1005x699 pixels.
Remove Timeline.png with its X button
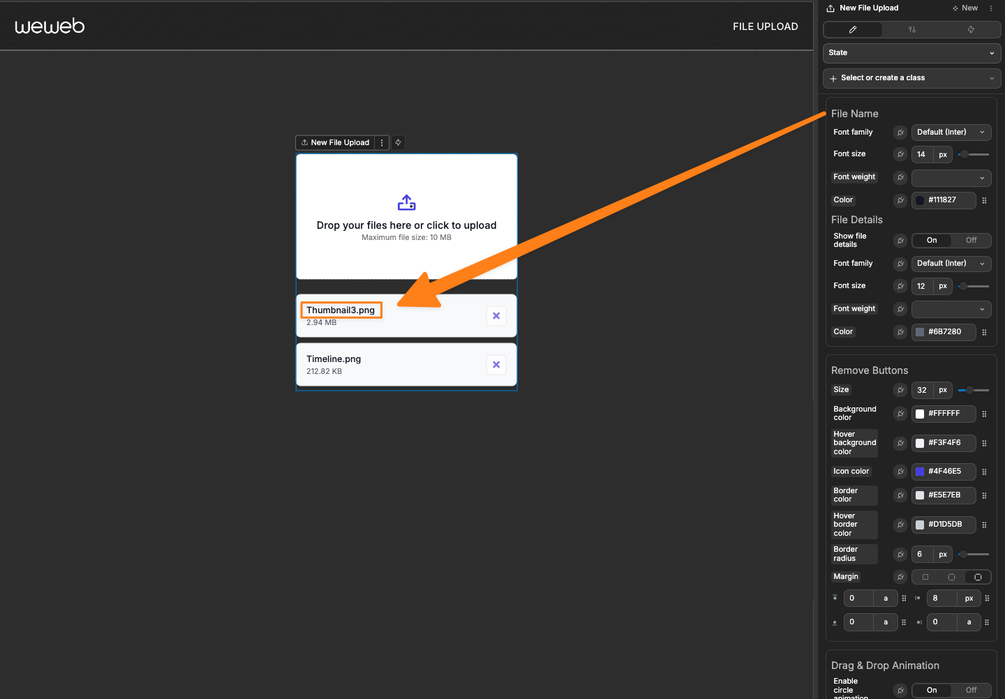click(x=496, y=364)
